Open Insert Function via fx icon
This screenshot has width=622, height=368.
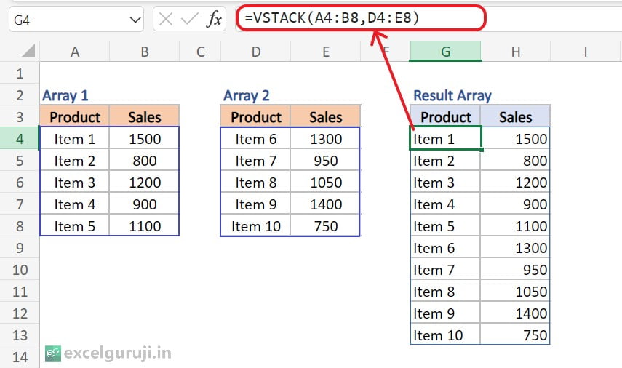[x=214, y=19]
